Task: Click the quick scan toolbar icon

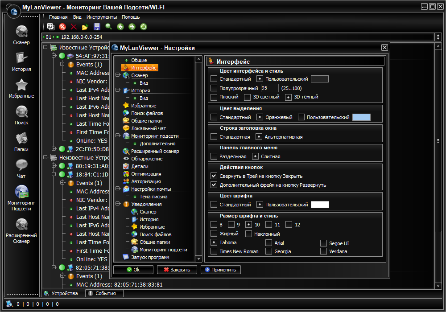Action: 51,27
